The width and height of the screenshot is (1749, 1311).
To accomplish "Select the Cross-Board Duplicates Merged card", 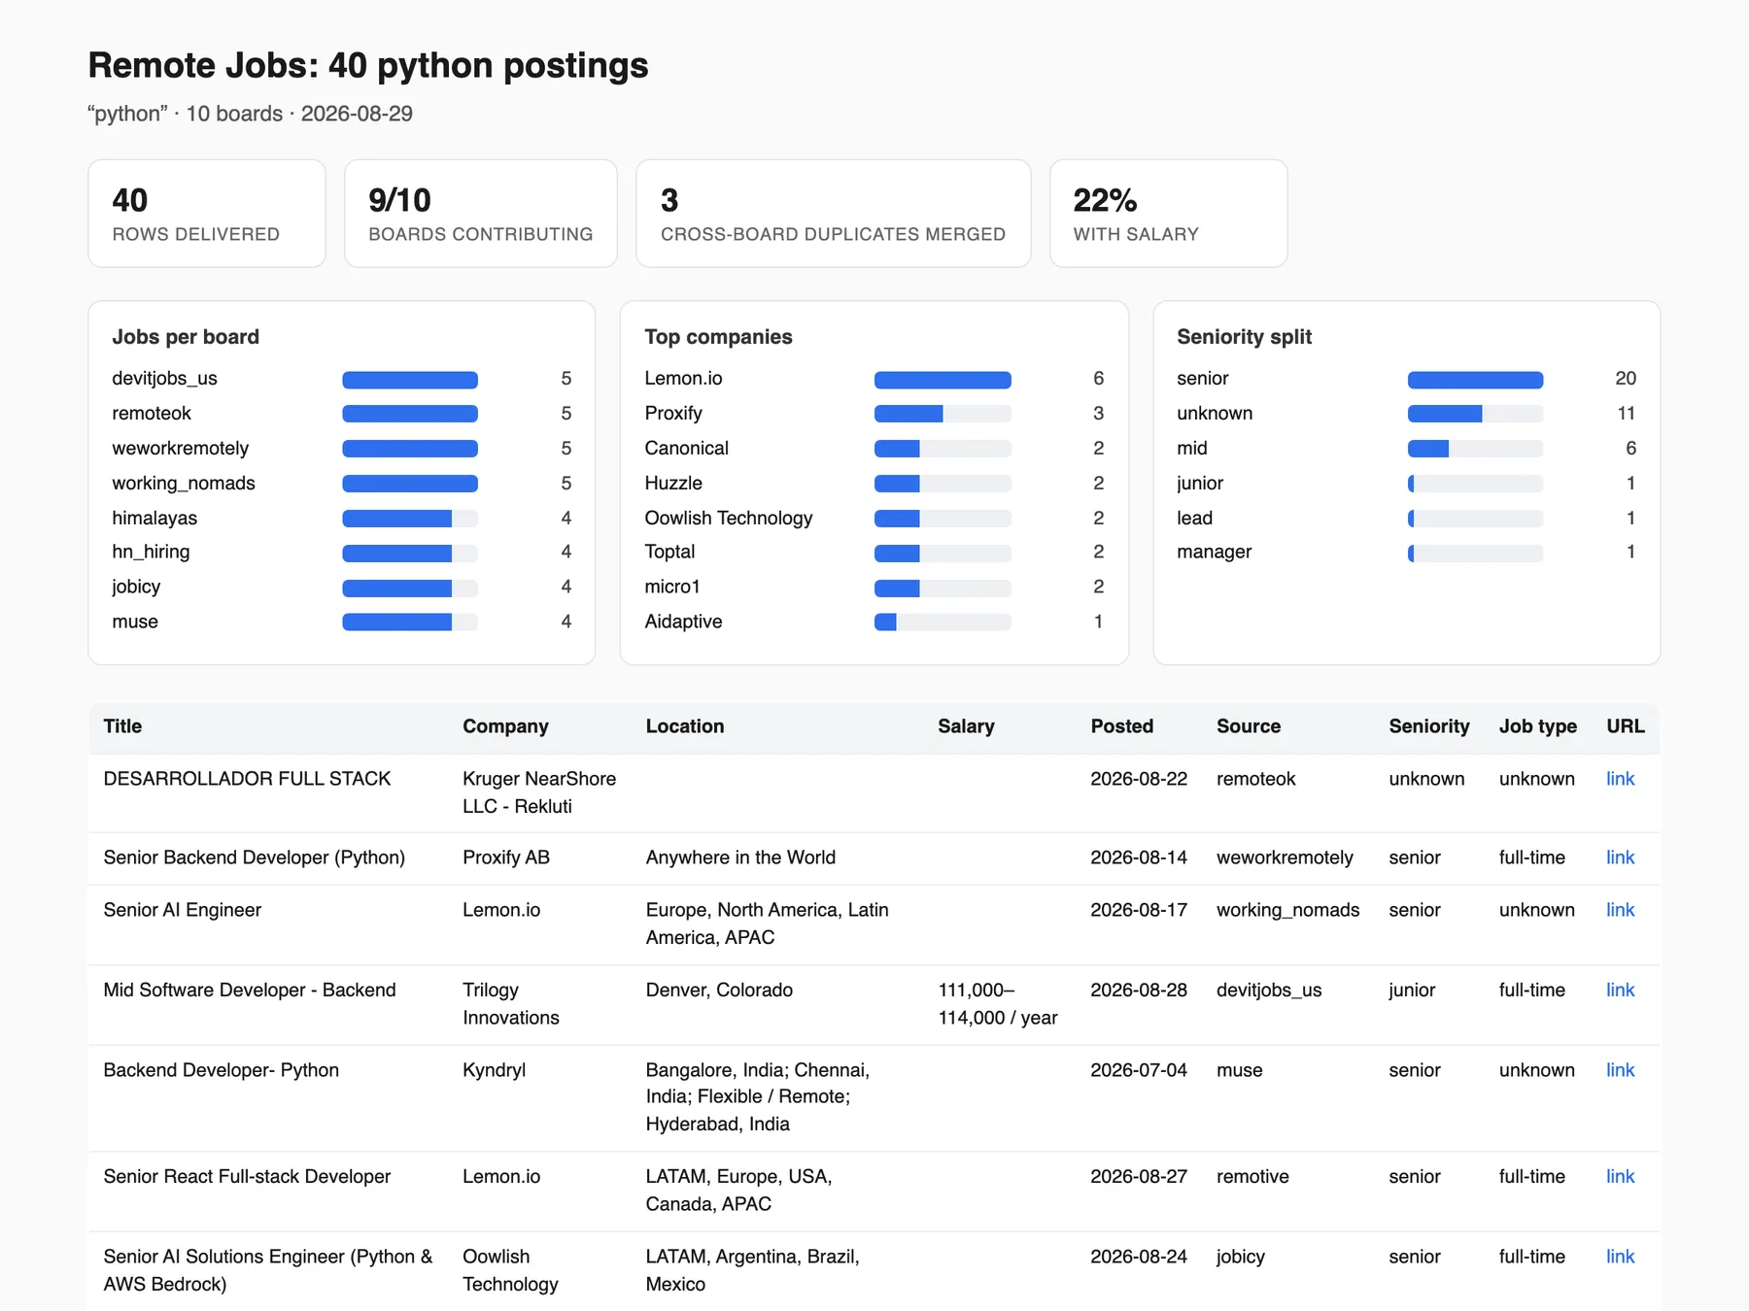I will pos(834,214).
